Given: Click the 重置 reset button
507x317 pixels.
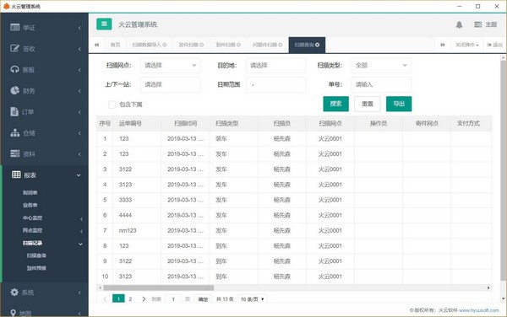Looking at the screenshot, I should [368, 104].
